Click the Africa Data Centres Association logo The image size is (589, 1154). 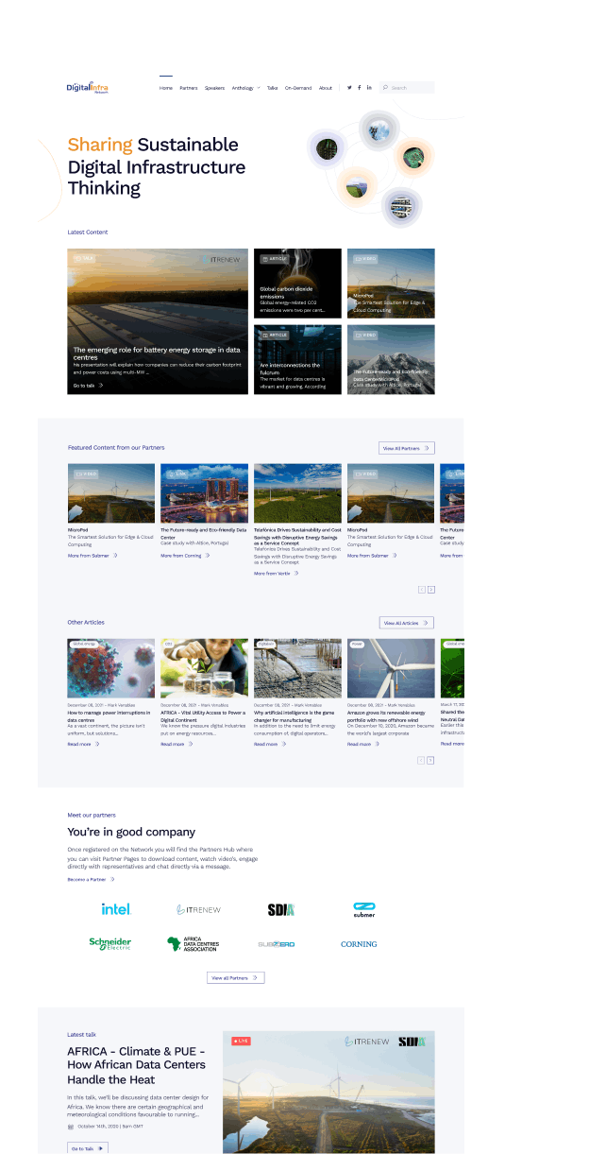[193, 943]
